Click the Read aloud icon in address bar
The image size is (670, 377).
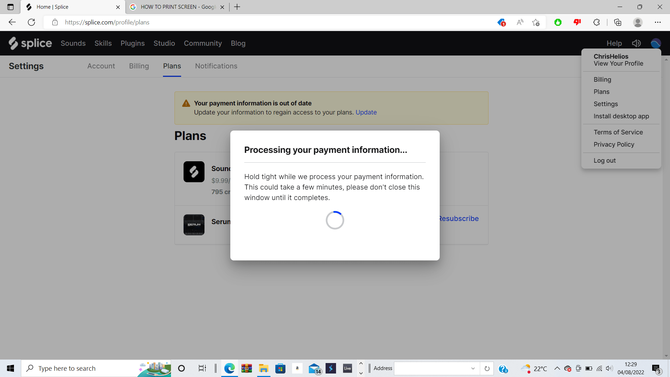coord(520,22)
